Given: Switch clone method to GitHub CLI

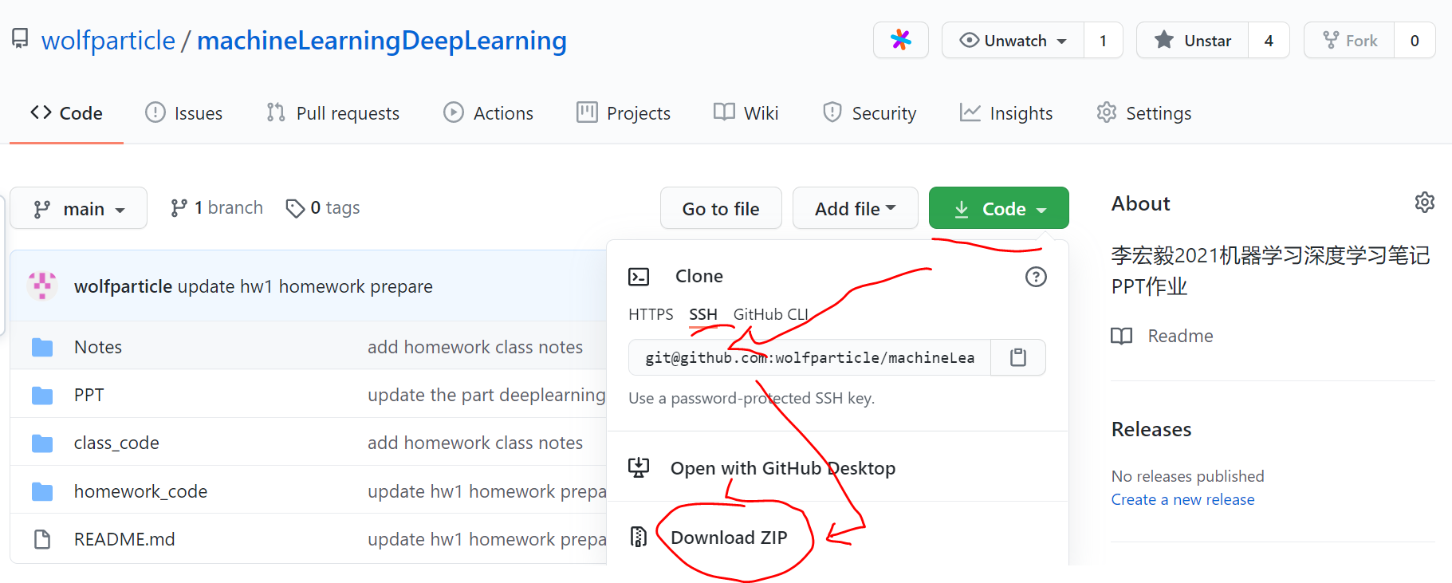Looking at the screenshot, I should click(x=771, y=314).
